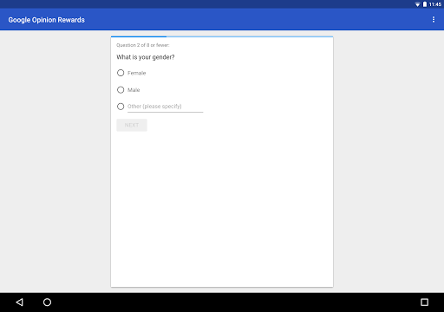Select the Male radio button circle
The height and width of the screenshot is (312, 444).
(x=121, y=90)
